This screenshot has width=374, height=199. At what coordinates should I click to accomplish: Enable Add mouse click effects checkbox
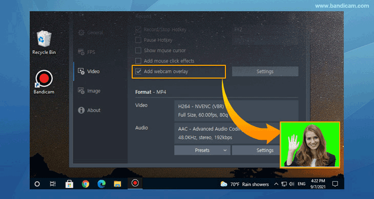tap(138, 61)
